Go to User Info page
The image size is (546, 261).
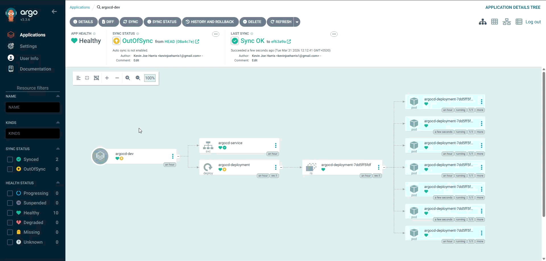click(29, 58)
